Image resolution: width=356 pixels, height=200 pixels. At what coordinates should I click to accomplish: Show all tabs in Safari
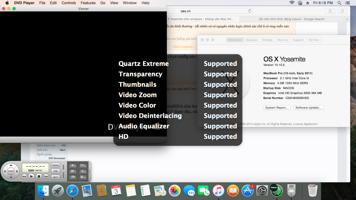pos(342,11)
